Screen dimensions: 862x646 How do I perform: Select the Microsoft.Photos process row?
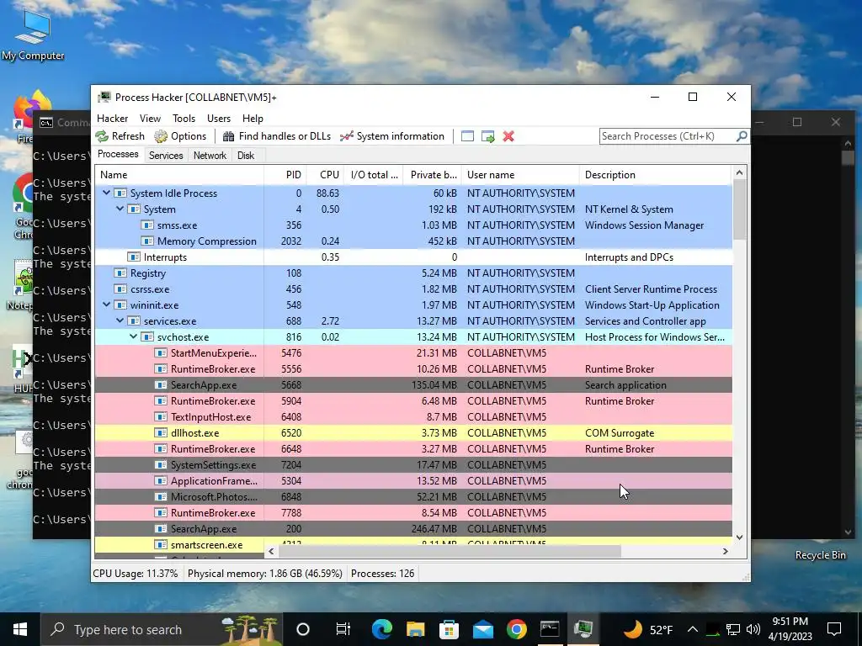pyautogui.click(x=413, y=497)
